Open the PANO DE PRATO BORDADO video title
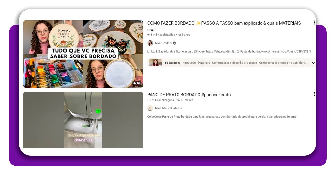The image size is (336, 176). (189, 95)
